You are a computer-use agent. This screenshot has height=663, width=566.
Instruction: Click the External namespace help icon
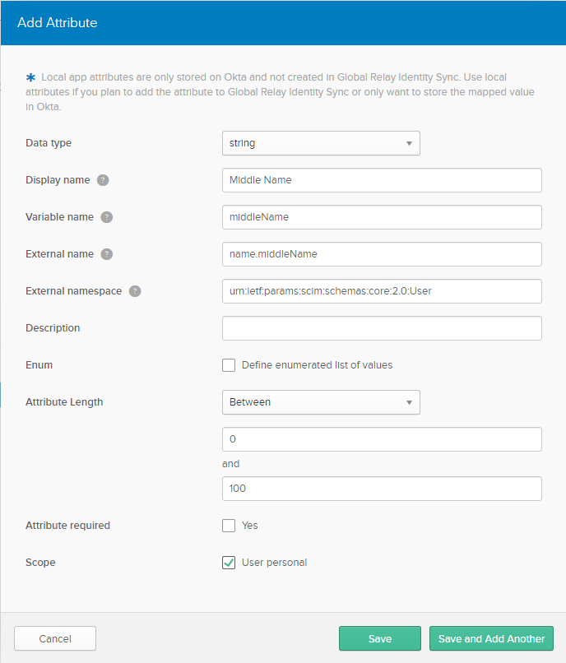tap(135, 291)
